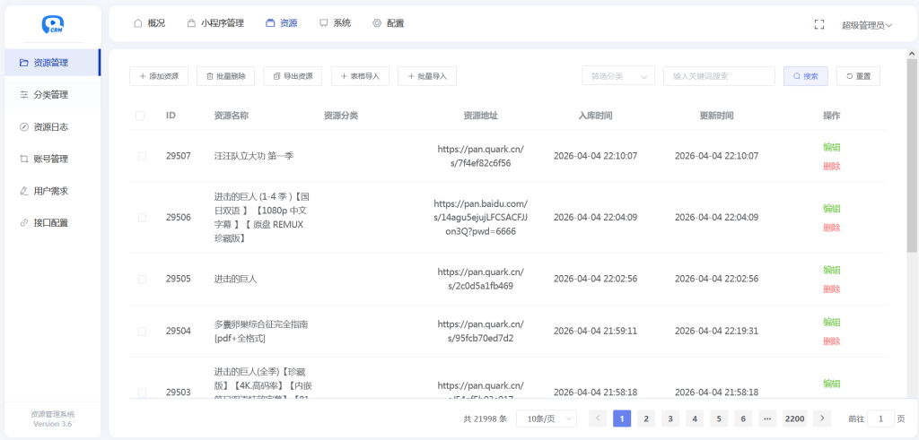Open the 系统 tab
The width and height of the screenshot is (919, 440).
(336, 23)
